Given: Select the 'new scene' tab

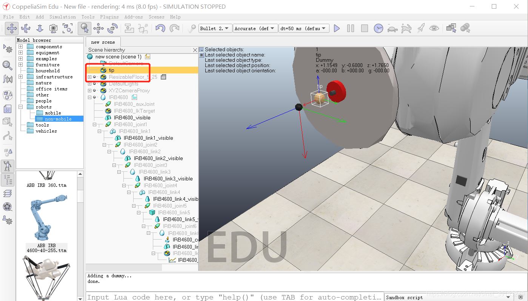Looking at the screenshot, I should [x=103, y=42].
